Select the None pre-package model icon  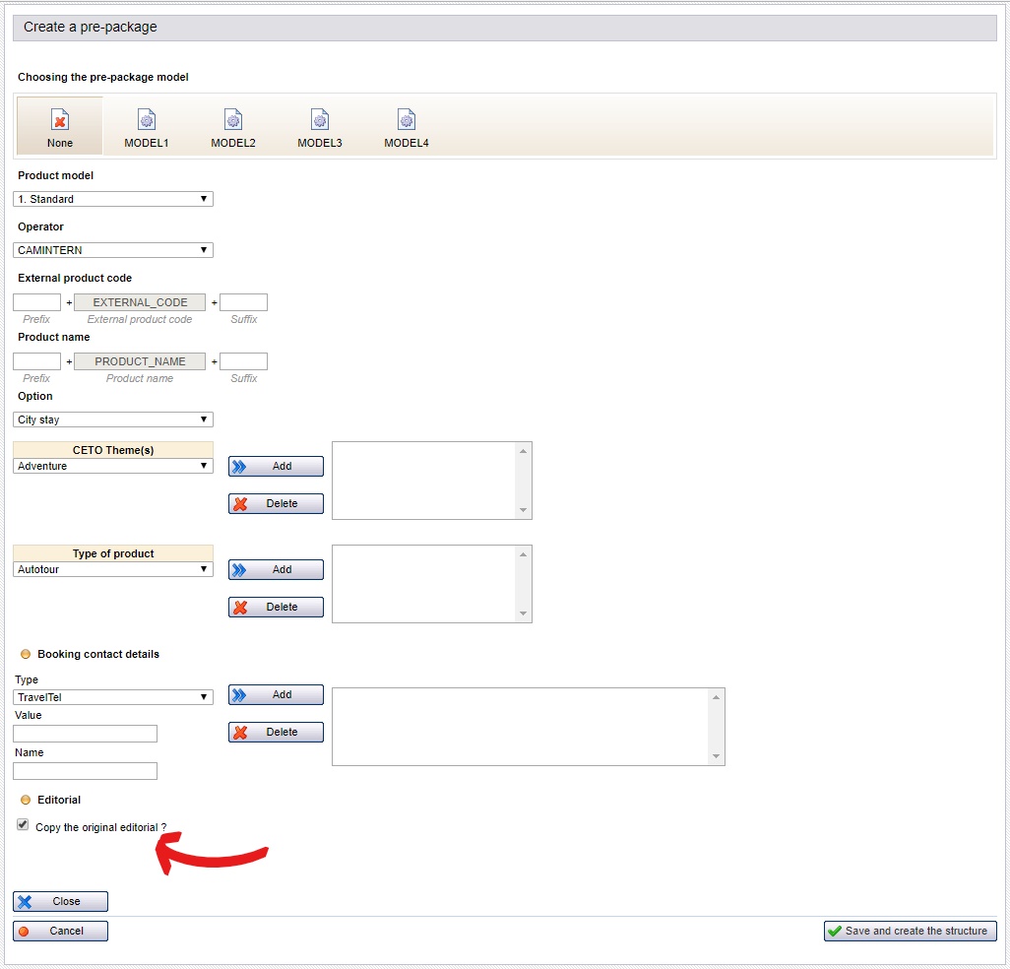tap(60, 121)
